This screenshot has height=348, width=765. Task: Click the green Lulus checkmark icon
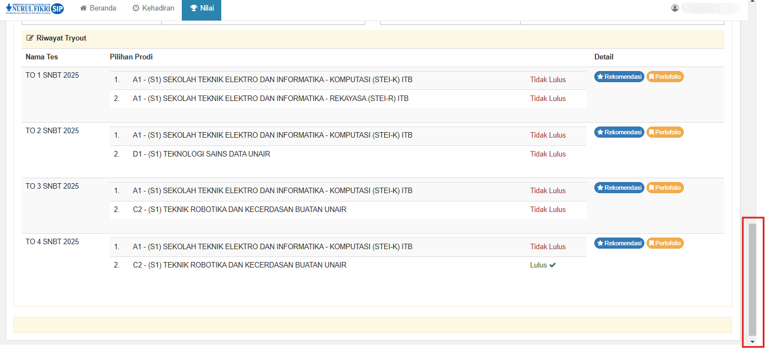click(553, 265)
